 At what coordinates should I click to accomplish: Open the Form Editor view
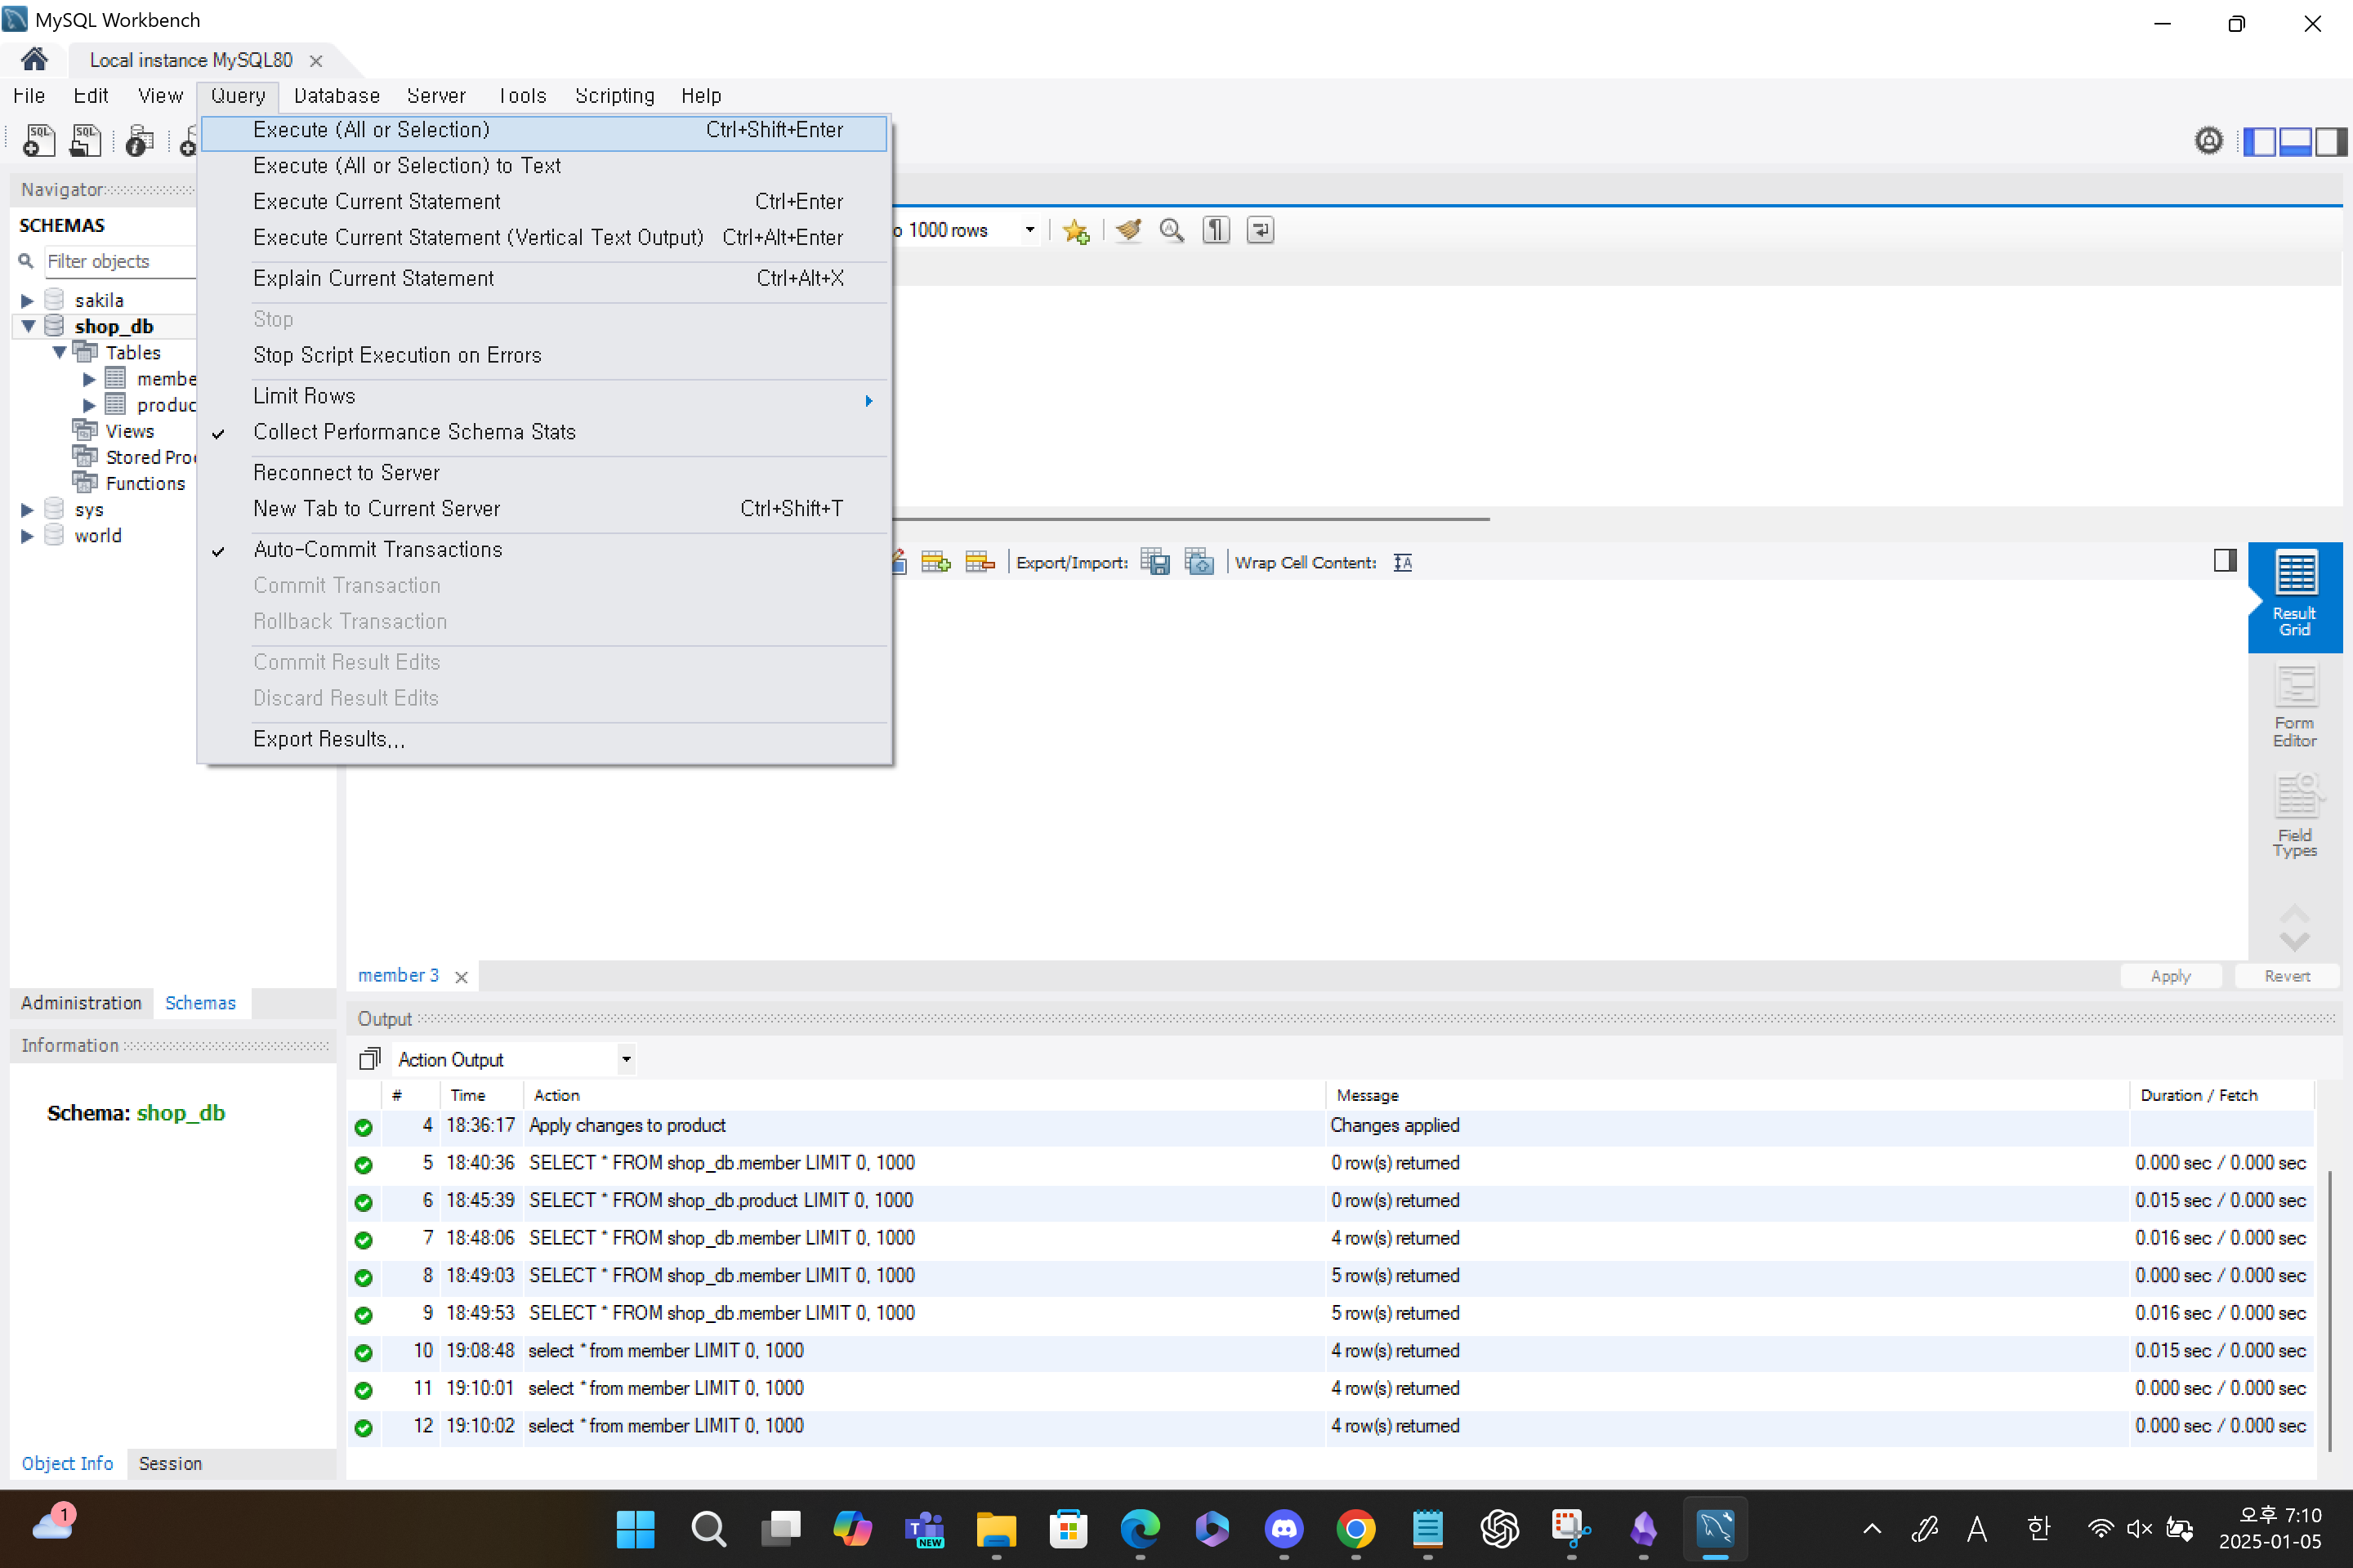(x=2294, y=706)
